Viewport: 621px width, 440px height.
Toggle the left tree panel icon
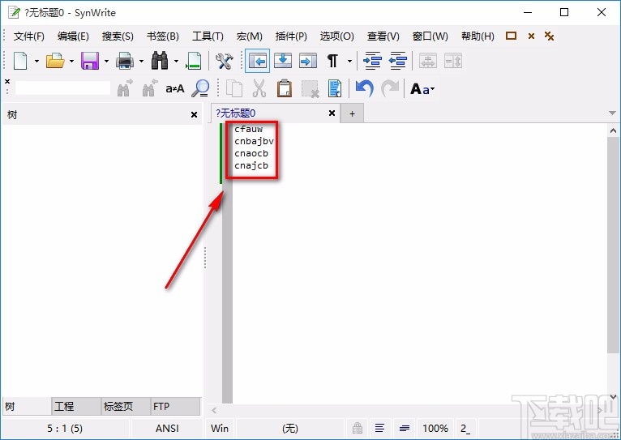(258, 61)
